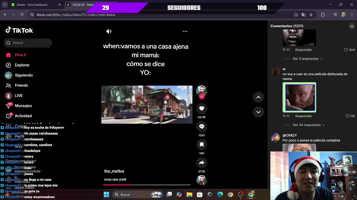Like the video with the heart icon
Image resolution: width=357 pixels, height=200 pixels.
pyautogui.click(x=202, y=108)
